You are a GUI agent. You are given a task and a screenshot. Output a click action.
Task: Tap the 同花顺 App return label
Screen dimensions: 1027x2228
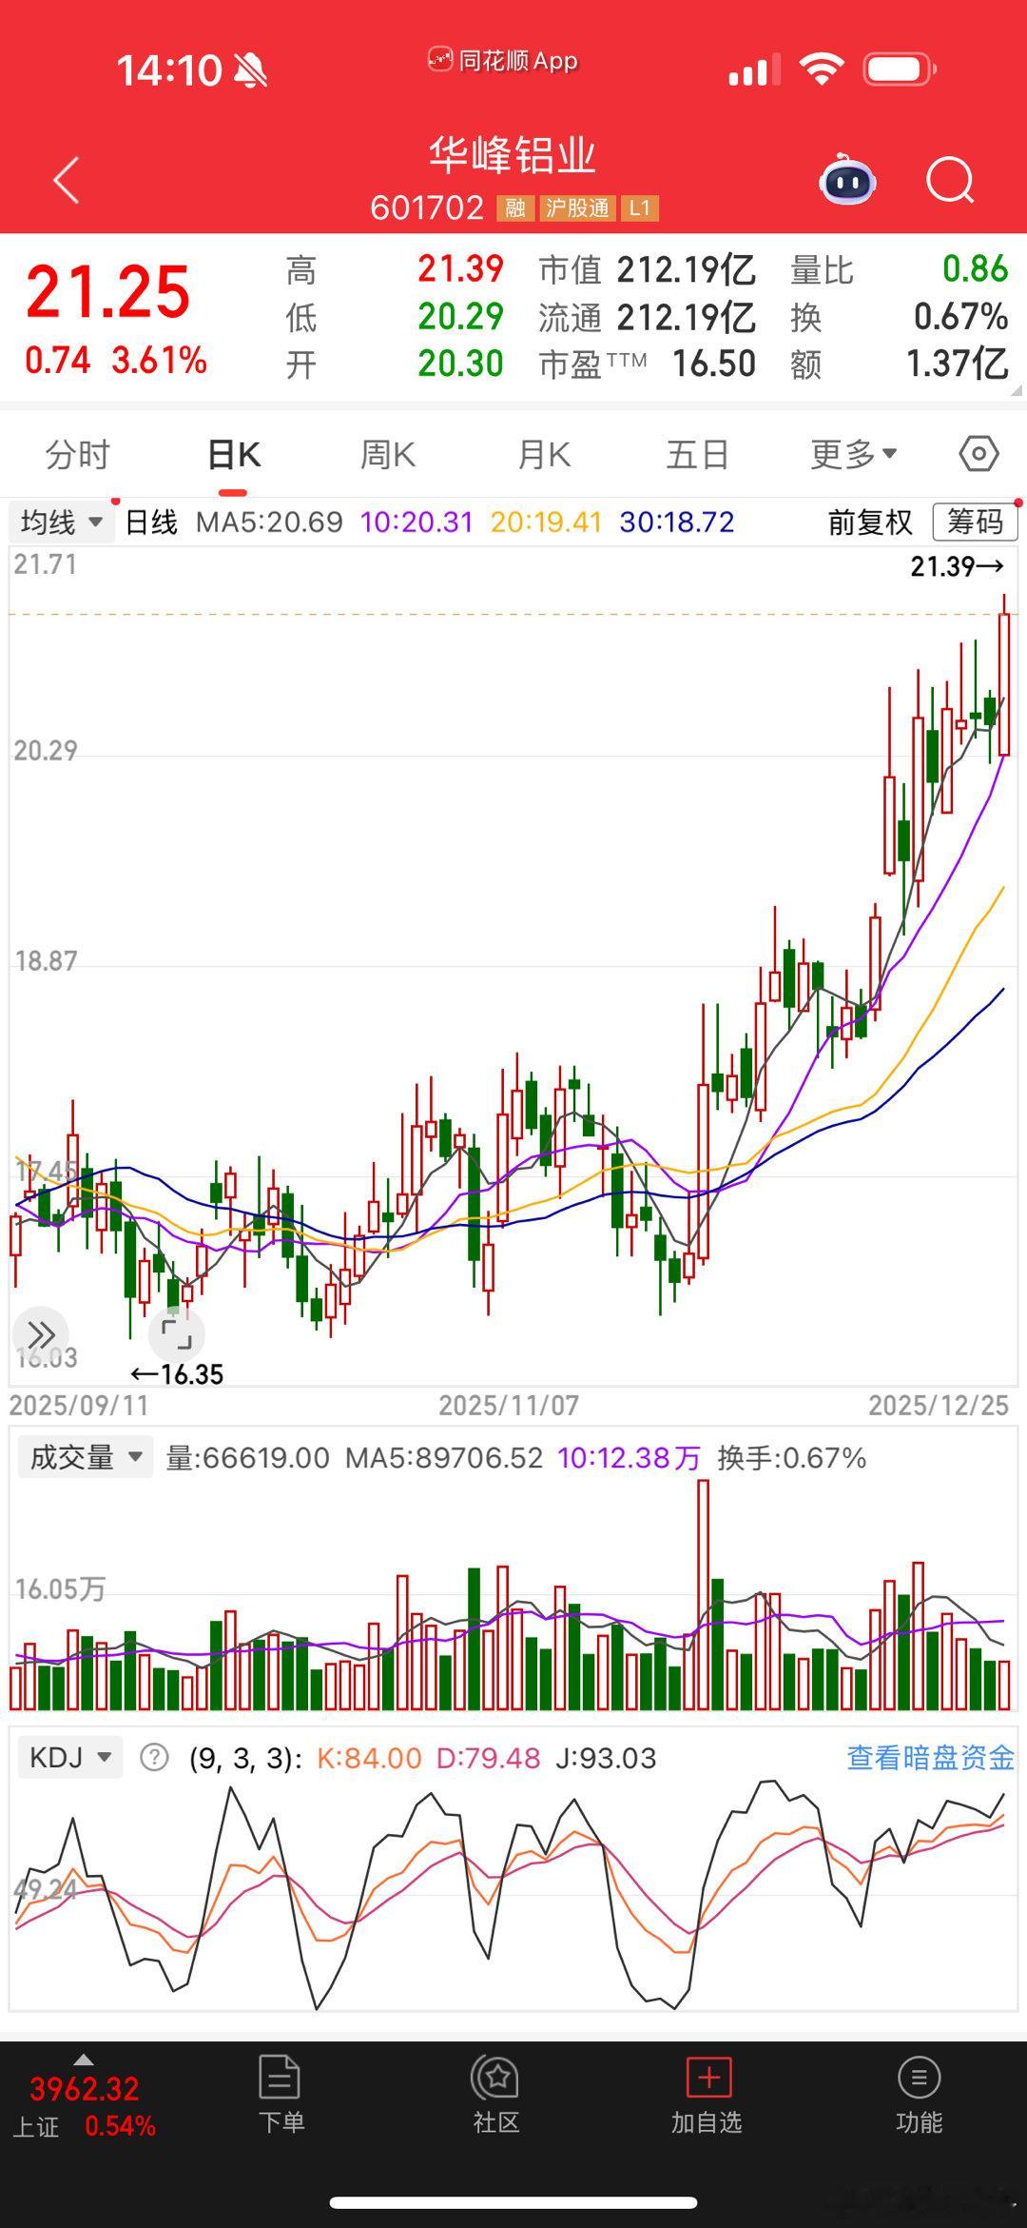pyautogui.click(x=503, y=61)
